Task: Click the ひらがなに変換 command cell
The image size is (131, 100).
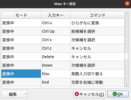Action: (x=98, y=23)
